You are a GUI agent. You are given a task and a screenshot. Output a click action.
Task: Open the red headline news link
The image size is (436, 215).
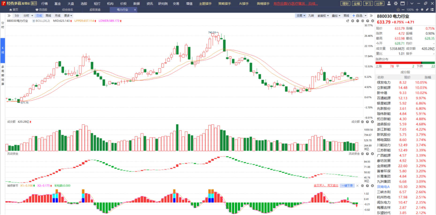[295, 4]
